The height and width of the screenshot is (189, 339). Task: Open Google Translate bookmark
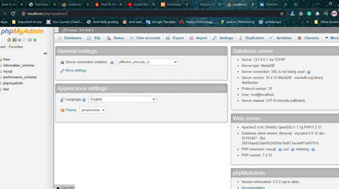click(x=161, y=22)
